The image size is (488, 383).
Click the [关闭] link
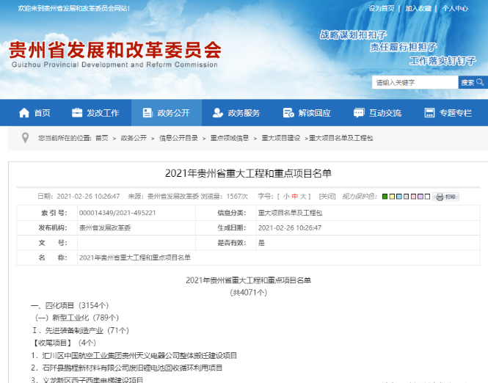(x=327, y=197)
